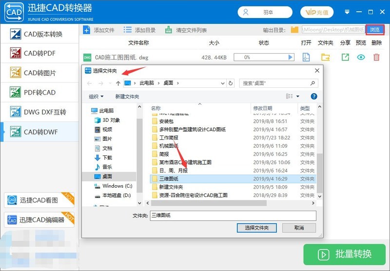Go up one folder level arrow

click(118, 83)
